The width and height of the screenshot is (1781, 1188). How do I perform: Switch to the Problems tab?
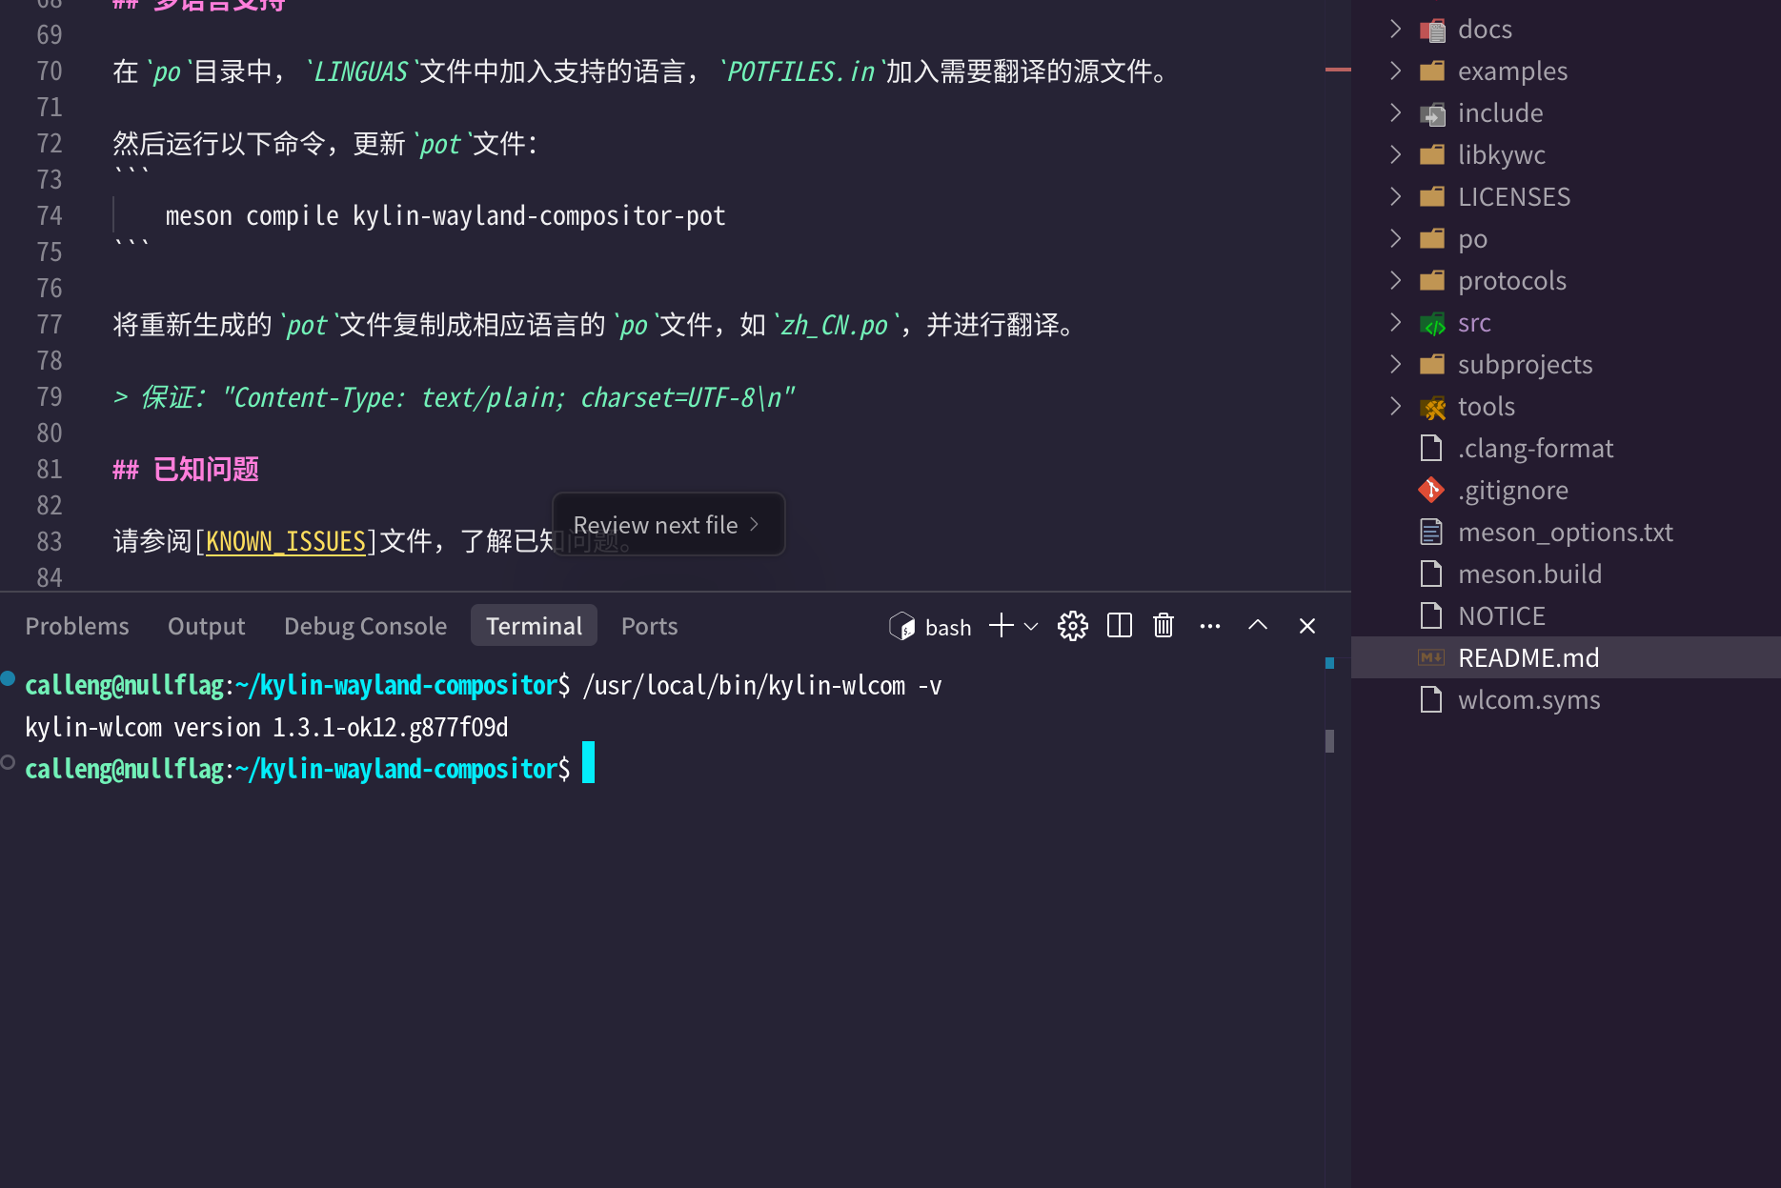click(x=76, y=626)
